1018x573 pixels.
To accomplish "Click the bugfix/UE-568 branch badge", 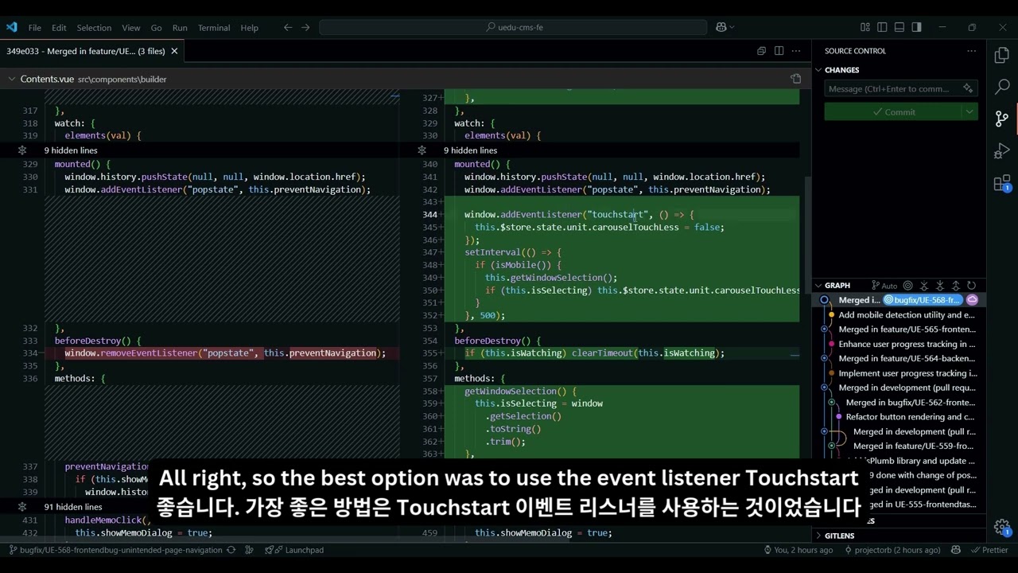I will click(923, 300).
